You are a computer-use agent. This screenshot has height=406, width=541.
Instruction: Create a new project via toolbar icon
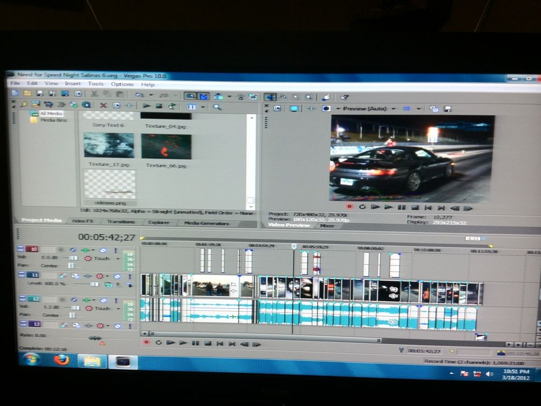(15, 93)
